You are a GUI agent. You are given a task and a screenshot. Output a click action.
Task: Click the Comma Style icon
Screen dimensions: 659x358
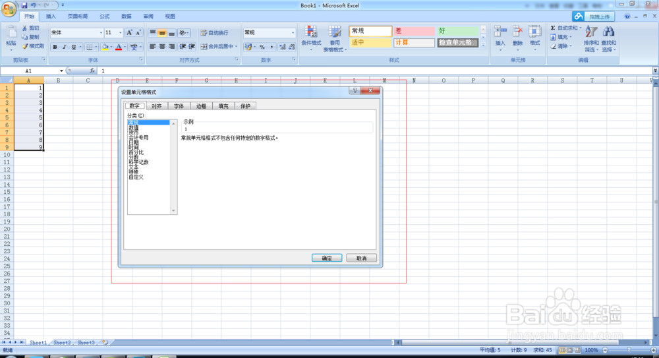tap(272, 47)
